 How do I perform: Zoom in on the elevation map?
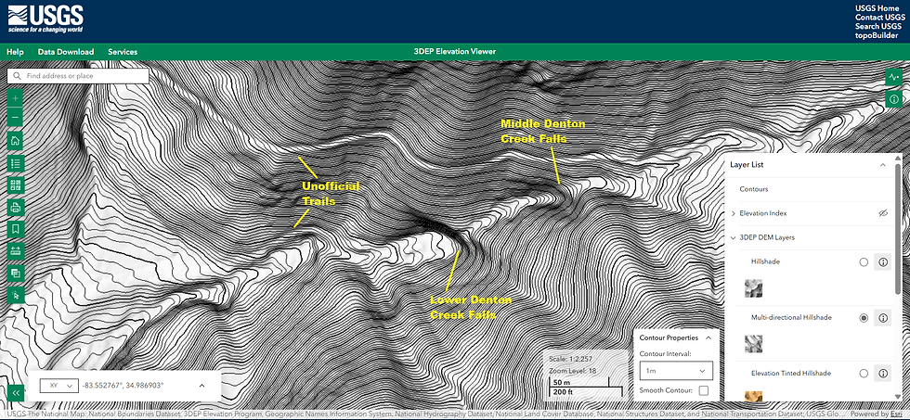16,98
